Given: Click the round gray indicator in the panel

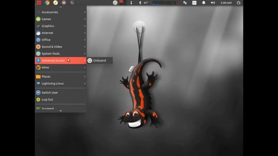Looking at the screenshot, I should click(115, 3).
